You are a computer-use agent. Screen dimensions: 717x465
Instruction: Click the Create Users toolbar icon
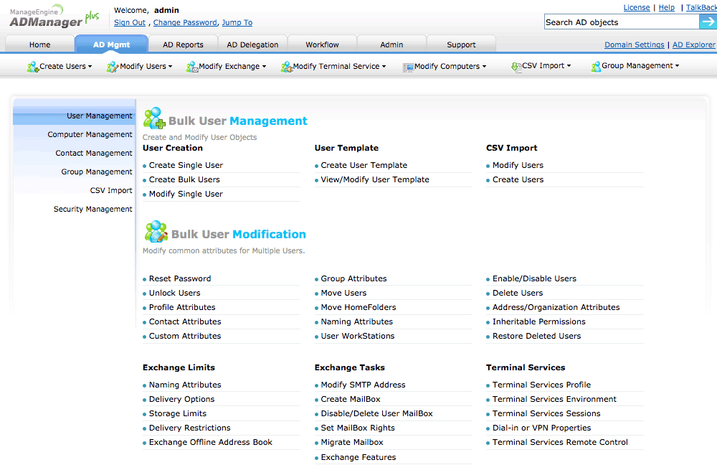click(32, 67)
